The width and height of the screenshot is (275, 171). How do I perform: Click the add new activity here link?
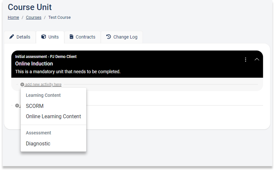pyautogui.click(x=43, y=84)
